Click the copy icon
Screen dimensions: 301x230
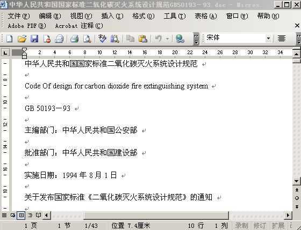point(130,39)
